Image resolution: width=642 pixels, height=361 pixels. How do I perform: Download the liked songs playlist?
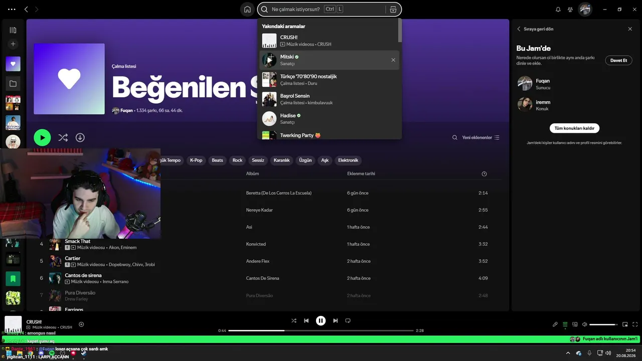tap(80, 137)
